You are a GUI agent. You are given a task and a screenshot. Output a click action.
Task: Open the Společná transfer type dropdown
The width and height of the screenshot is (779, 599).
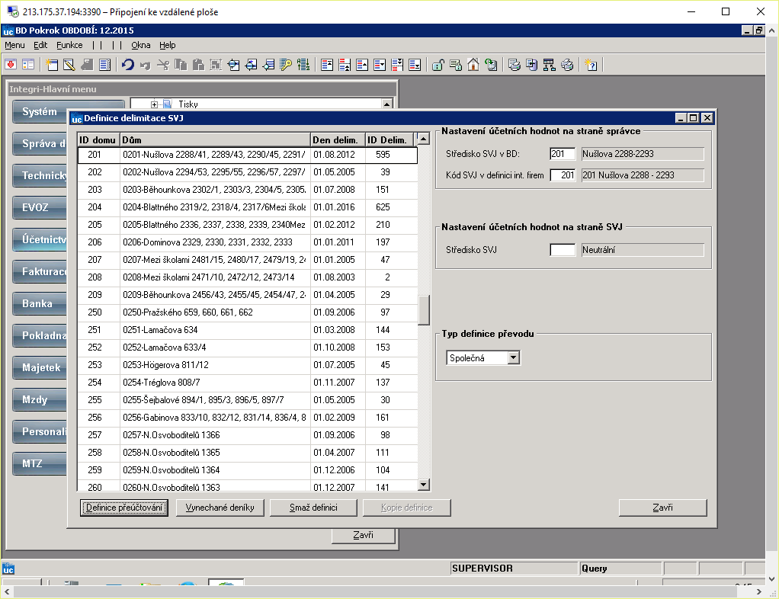514,357
